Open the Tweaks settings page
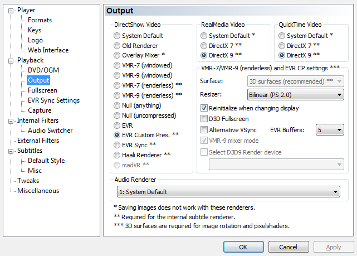 (x=28, y=181)
